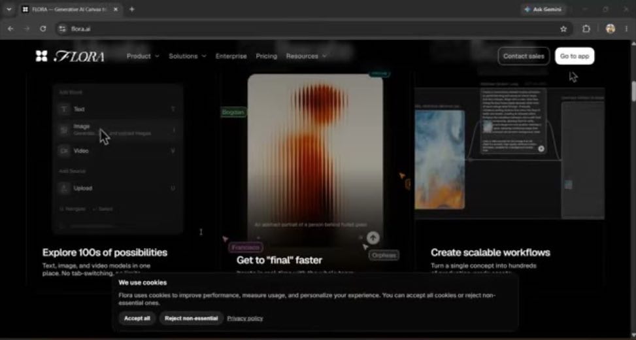This screenshot has height=340, width=636.
Task: Click the Upload source icon
Action: [x=64, y=188]
